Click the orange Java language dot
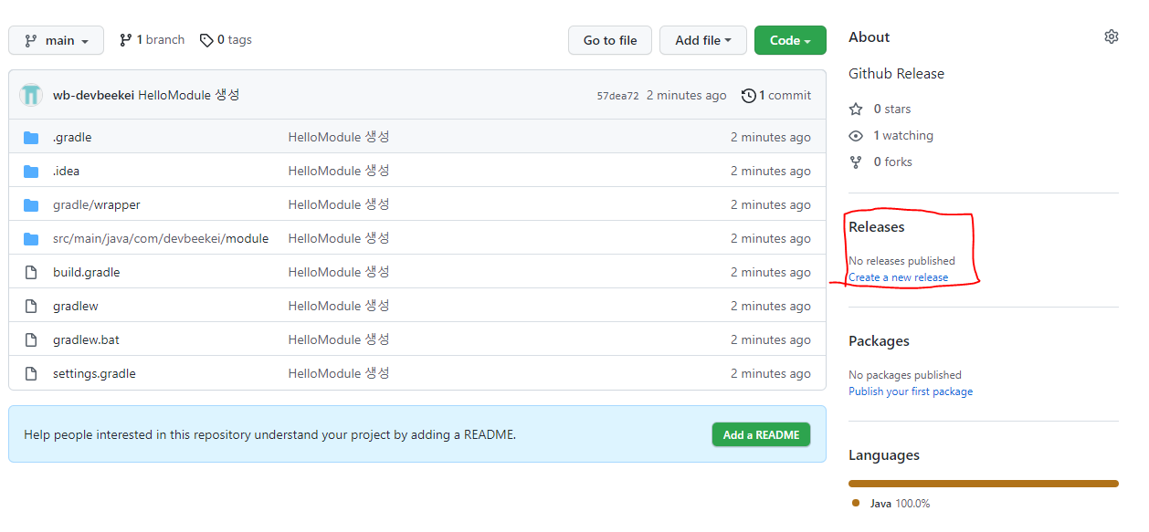1149x532 pixels. 856,503
